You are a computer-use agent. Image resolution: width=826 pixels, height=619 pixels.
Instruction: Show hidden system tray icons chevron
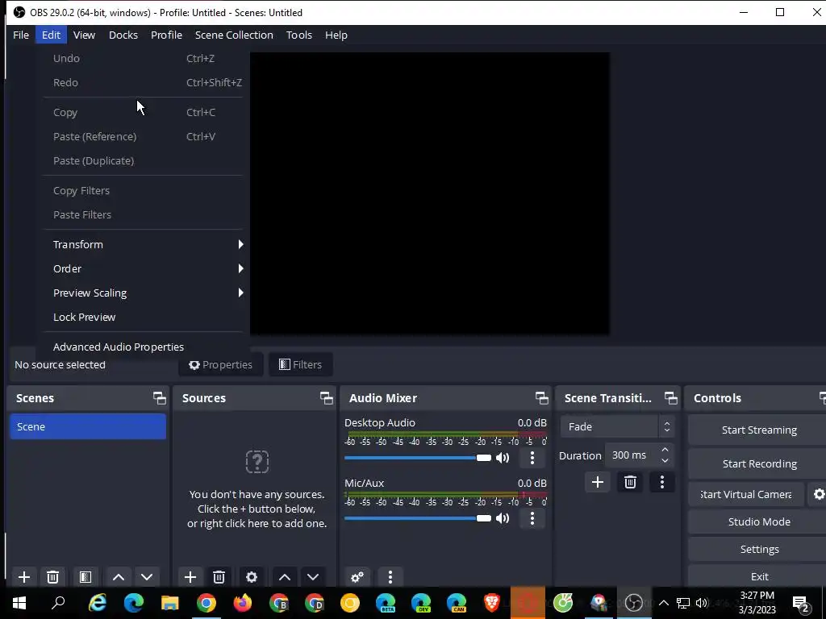(664, 603)
